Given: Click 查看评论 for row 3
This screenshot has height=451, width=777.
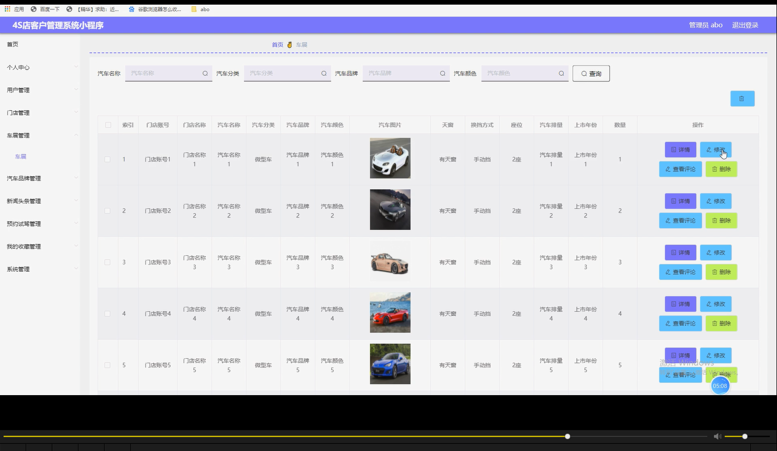Looking at the screenshot, I should click(x=680, y=272).
